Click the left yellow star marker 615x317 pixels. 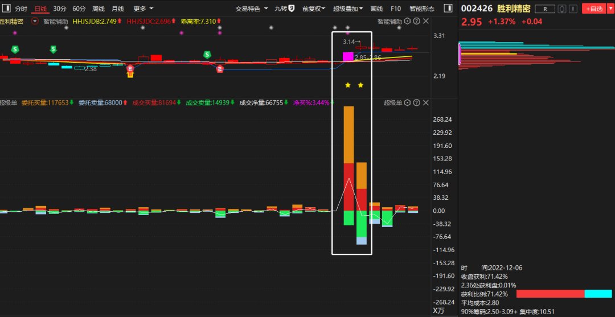(x=347, y=85)
